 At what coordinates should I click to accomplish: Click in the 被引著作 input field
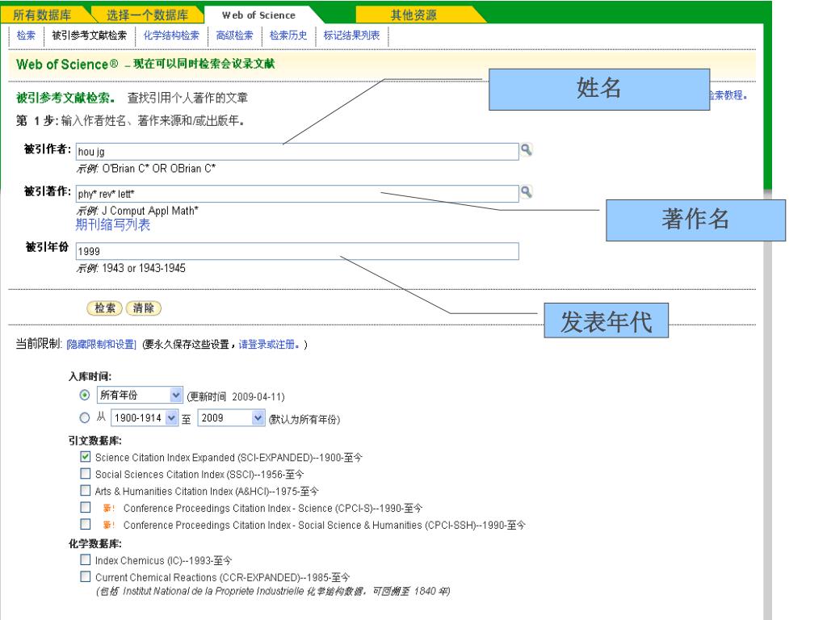click(x=297, y=194)
